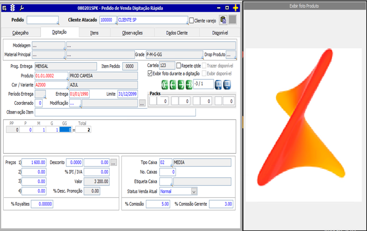Open the Observações tab

[x=132, y=33]
